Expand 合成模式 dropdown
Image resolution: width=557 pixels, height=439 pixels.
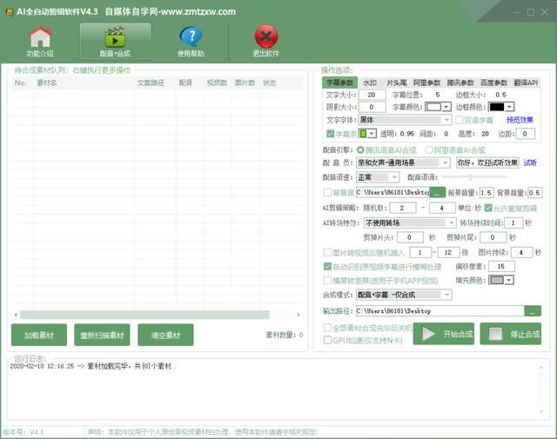[x=446, y=295]
